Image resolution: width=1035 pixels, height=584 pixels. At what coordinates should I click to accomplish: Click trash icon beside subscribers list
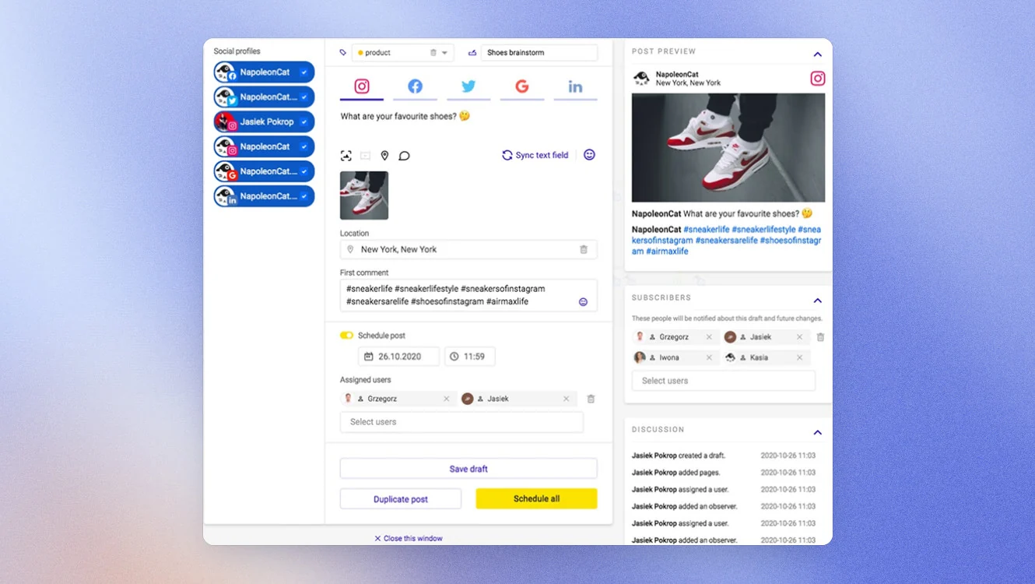pyautogui.click(x=820, y=337)
